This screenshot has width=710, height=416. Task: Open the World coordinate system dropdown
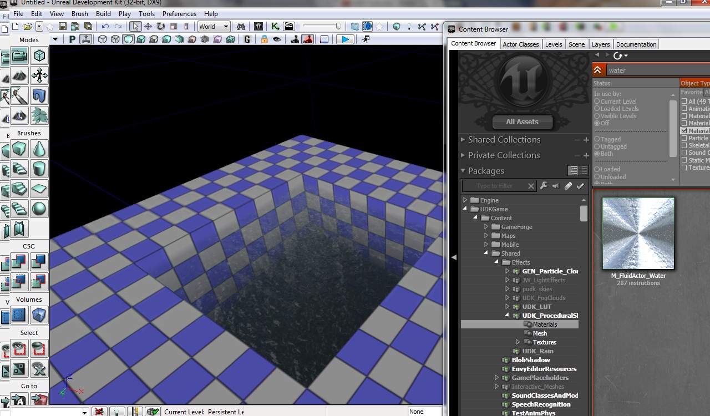pos(214,26)
